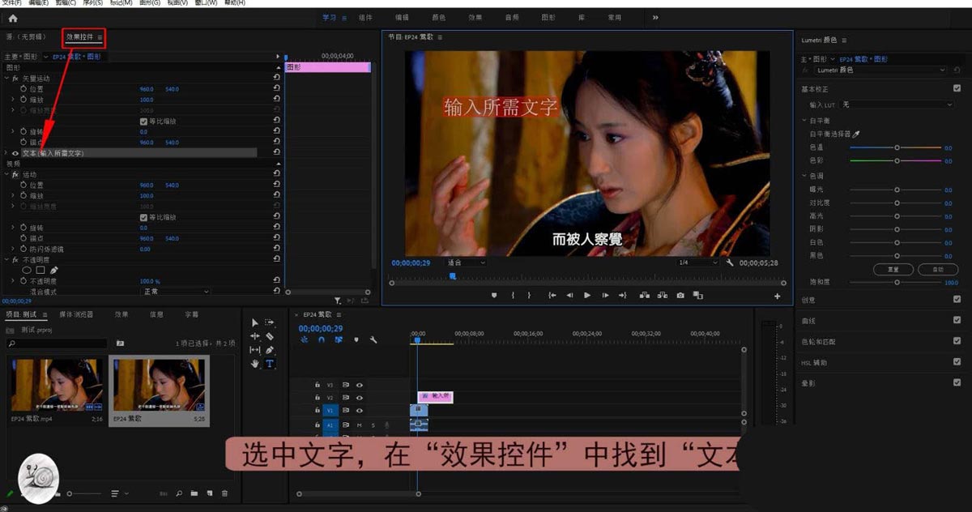
Task: Click the Lift icon in program monitor
Action: tap(645, 296)
